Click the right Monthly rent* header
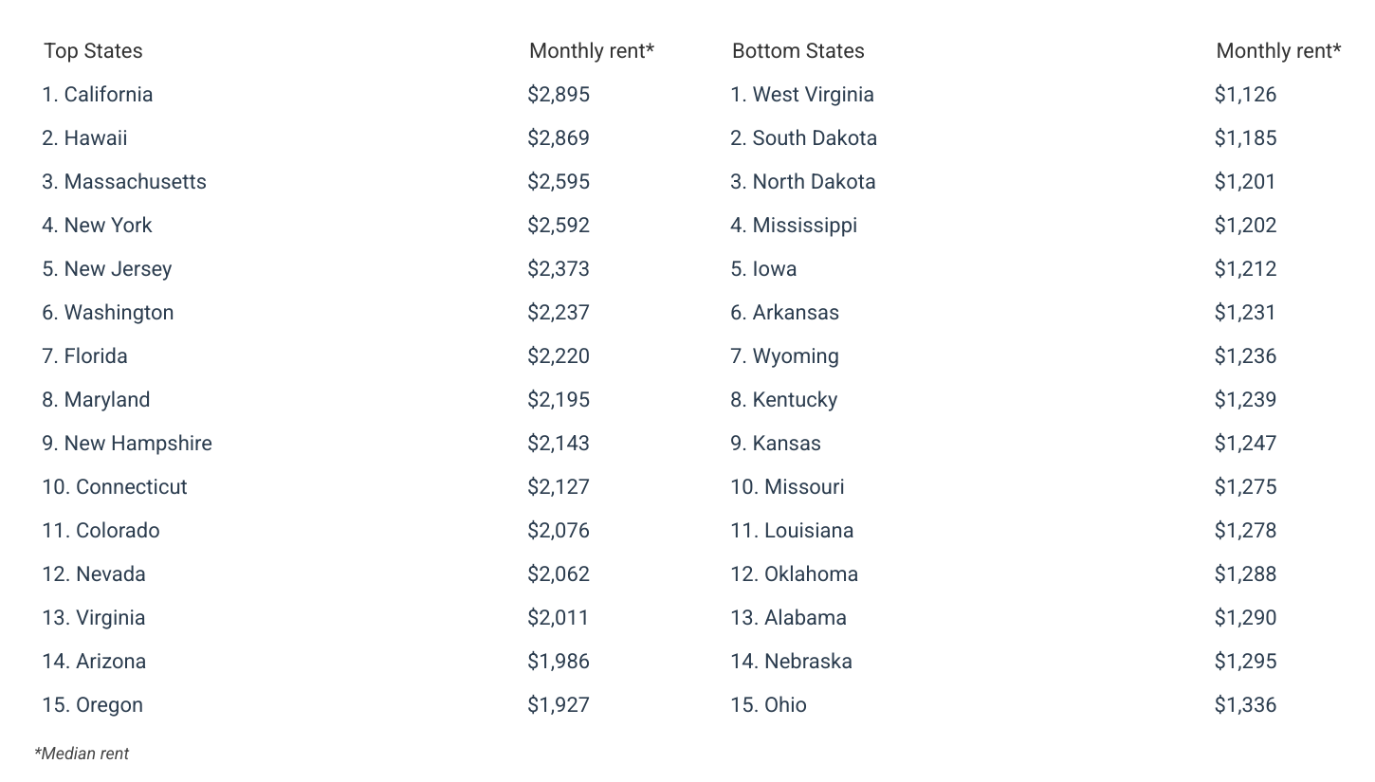Screen dimensions: 1375x782 1278,51
